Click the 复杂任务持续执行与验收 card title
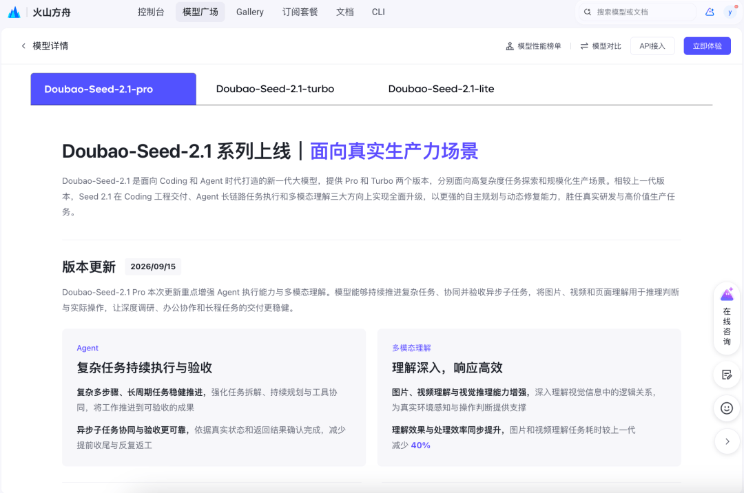The image size is (744, 493). coord(145,368)
